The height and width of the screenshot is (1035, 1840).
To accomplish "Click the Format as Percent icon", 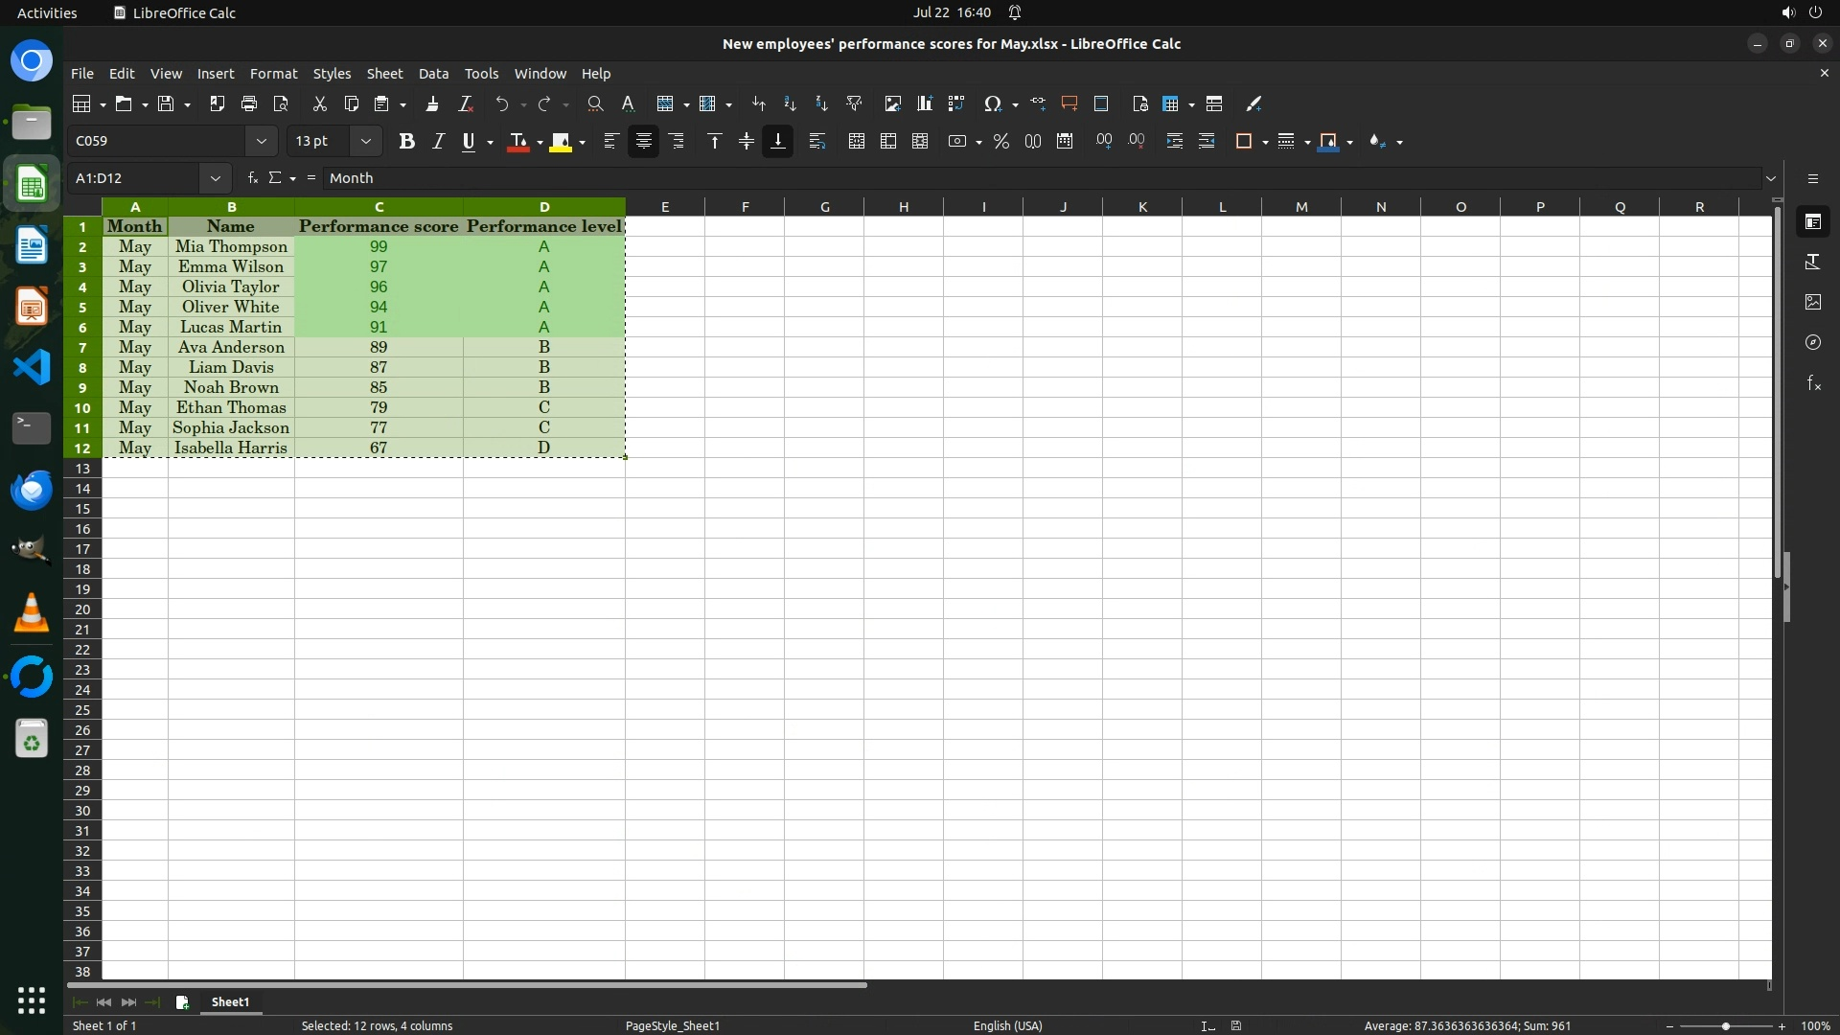I will (x=1001, y=141).
